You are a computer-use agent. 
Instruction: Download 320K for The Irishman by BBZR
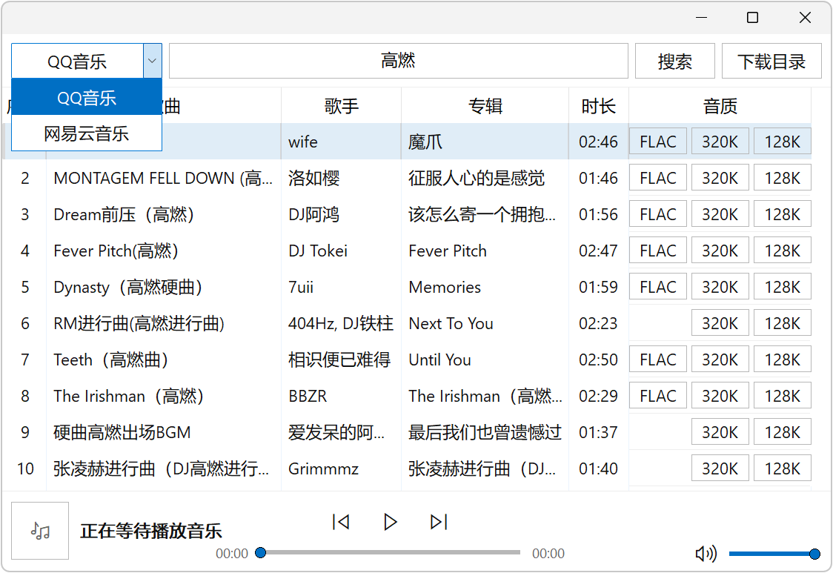[x=720, y=396]
